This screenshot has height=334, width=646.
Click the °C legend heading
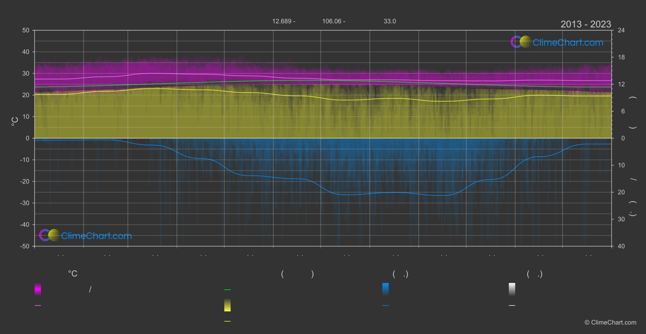pyautogui.click(x=73, y=274)
